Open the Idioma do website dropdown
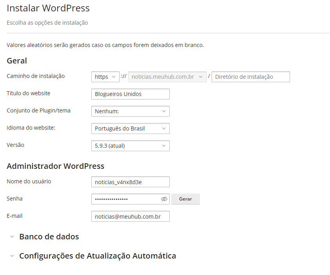 [130, 128]
